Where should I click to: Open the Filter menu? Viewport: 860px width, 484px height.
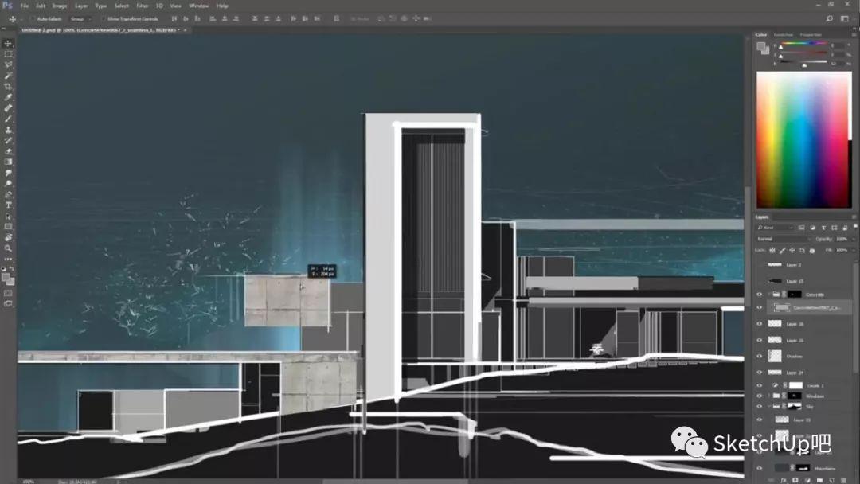pos(142,6)
